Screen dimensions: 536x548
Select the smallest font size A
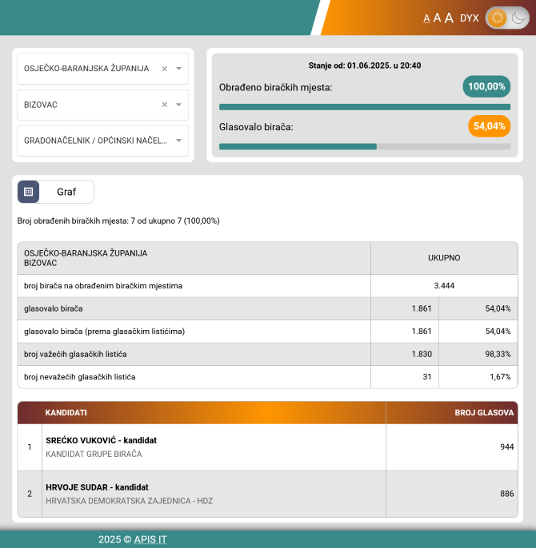426,18
